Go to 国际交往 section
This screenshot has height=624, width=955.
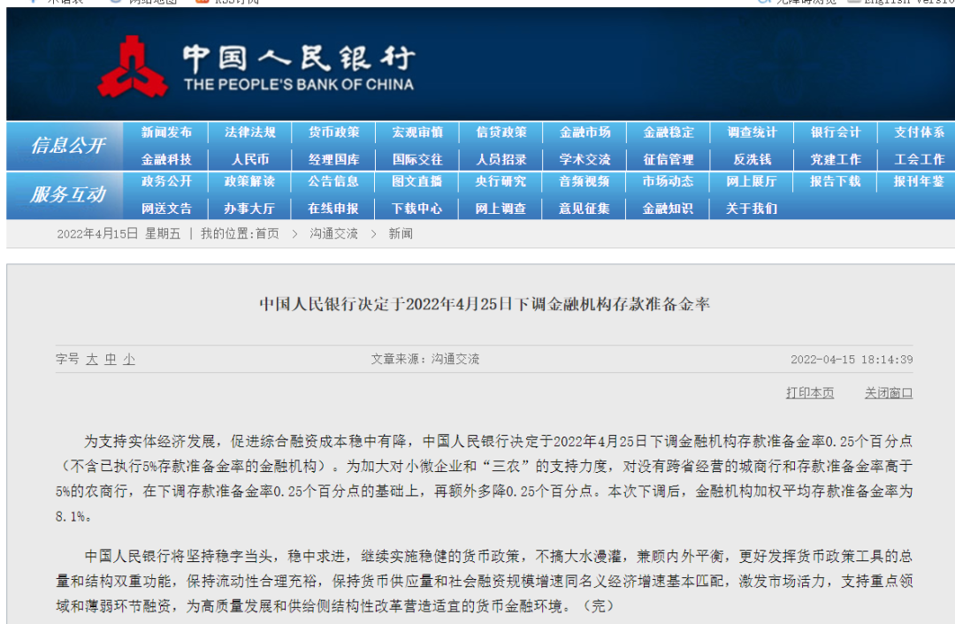417,159
